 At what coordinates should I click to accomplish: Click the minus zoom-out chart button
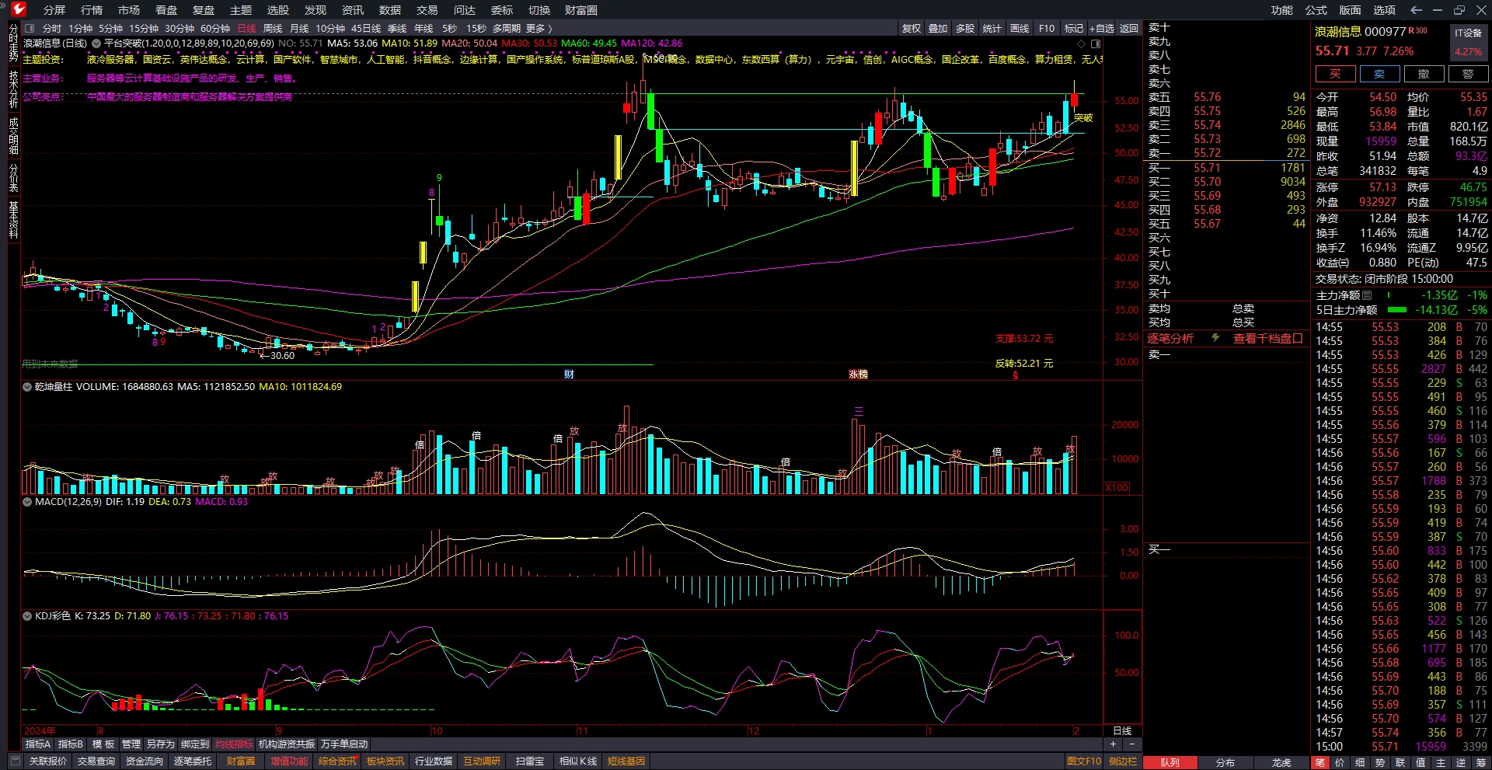1131,744
